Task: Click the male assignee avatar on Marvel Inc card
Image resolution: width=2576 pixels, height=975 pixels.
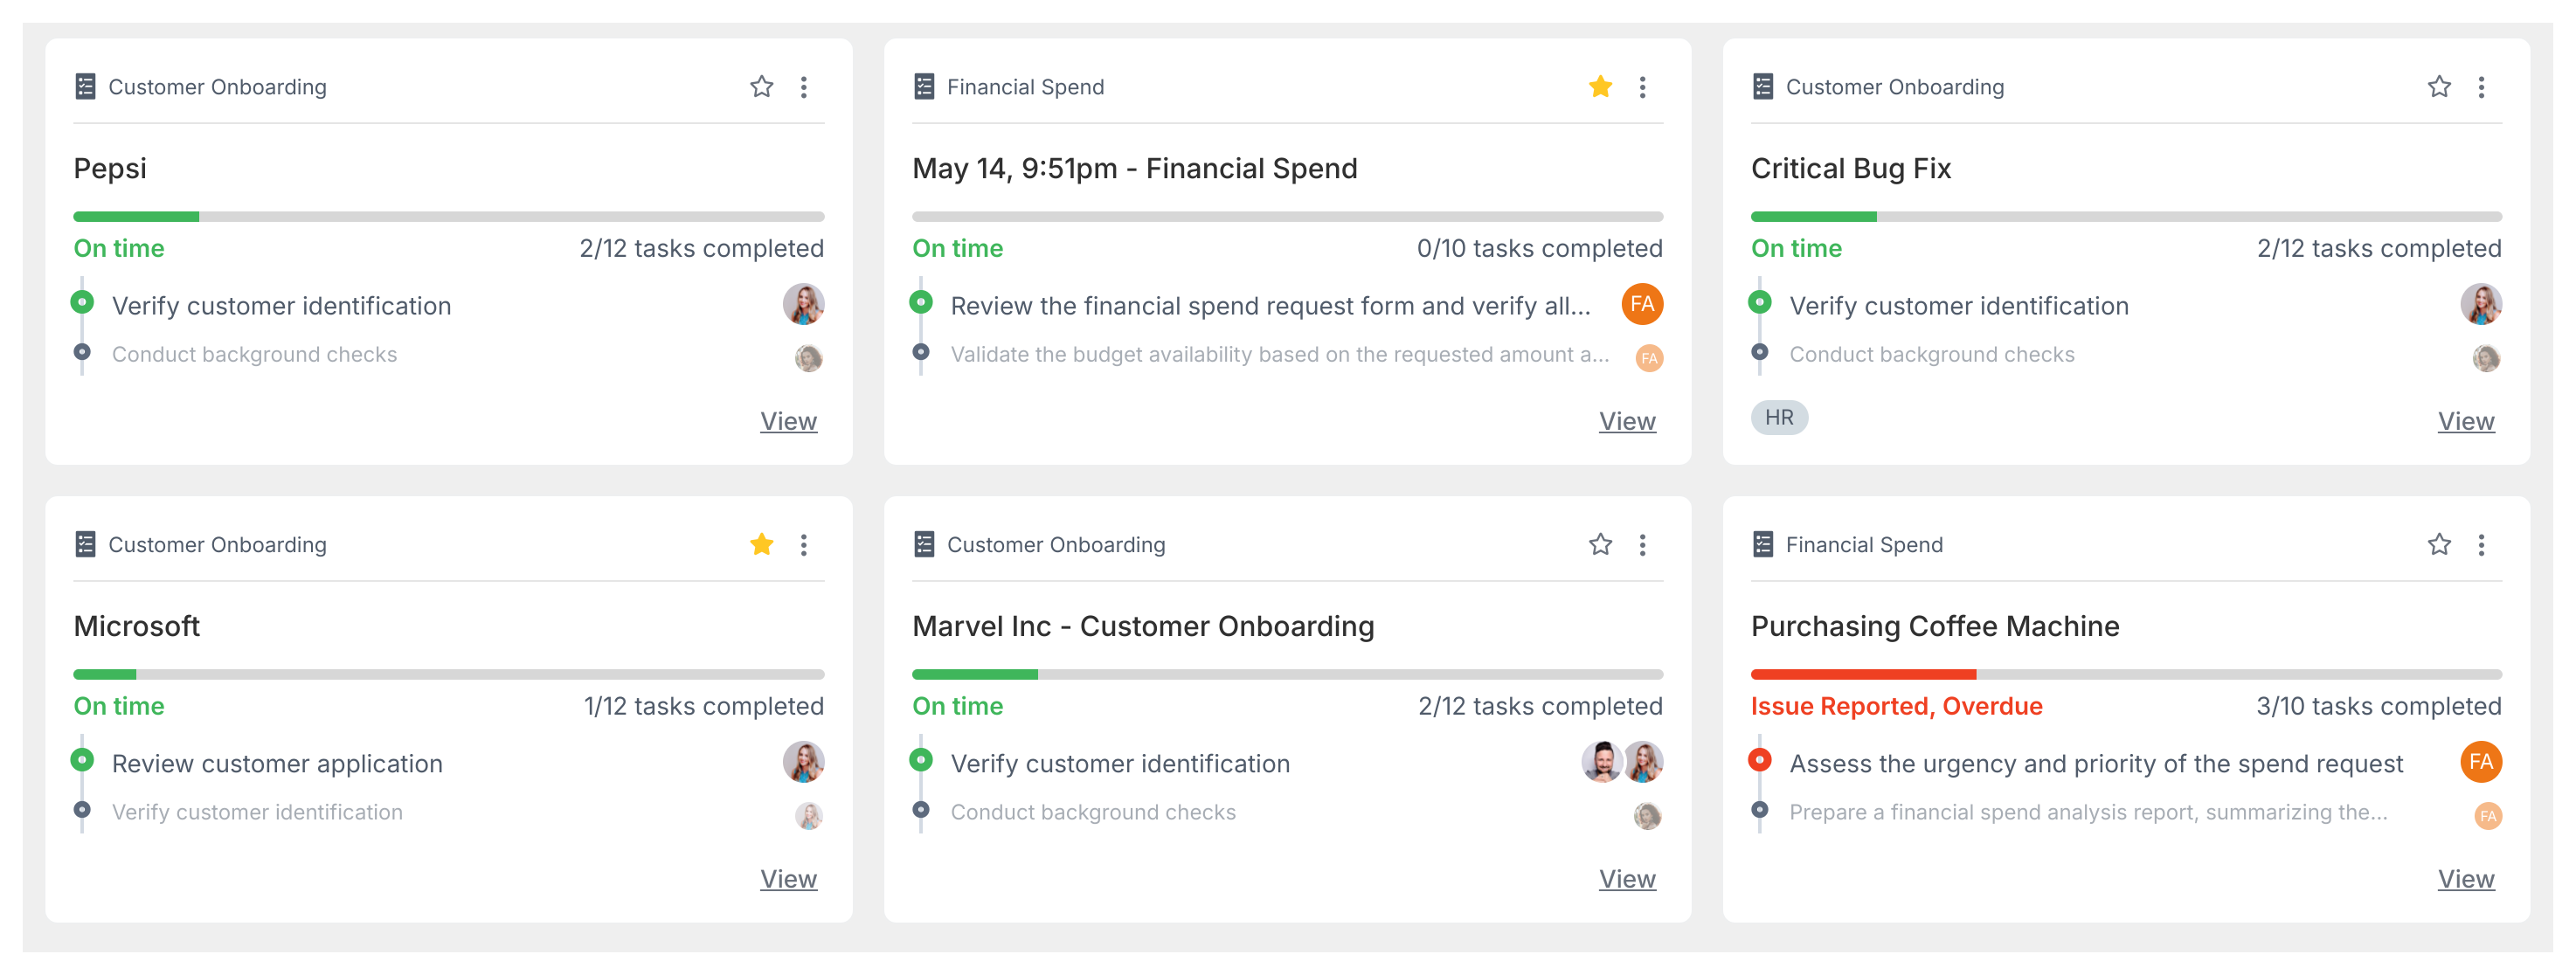Action: tap(1601, 763)
